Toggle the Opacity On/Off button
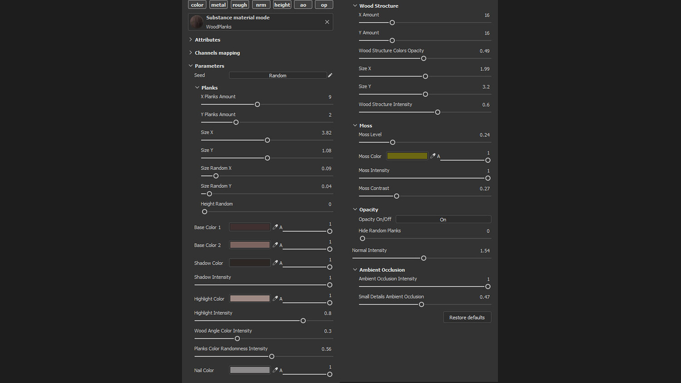Viewport: 681px width, 383px height. tap(443, 219)
